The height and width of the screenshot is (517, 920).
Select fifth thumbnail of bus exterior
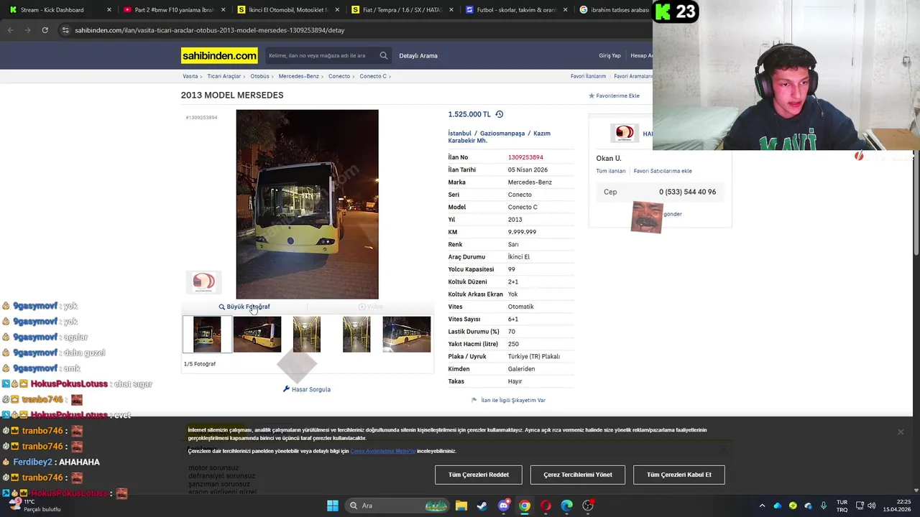point(407,334)
